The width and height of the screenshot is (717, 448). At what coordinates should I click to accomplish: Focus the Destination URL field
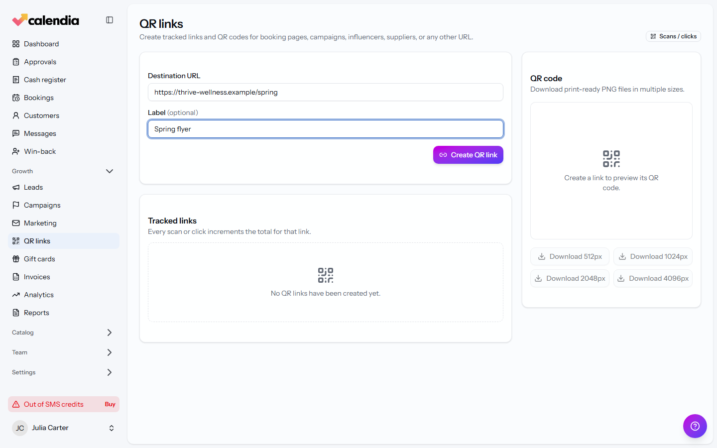coord(326,92)
